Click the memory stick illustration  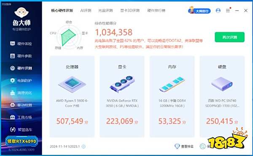tap(172, 84)
